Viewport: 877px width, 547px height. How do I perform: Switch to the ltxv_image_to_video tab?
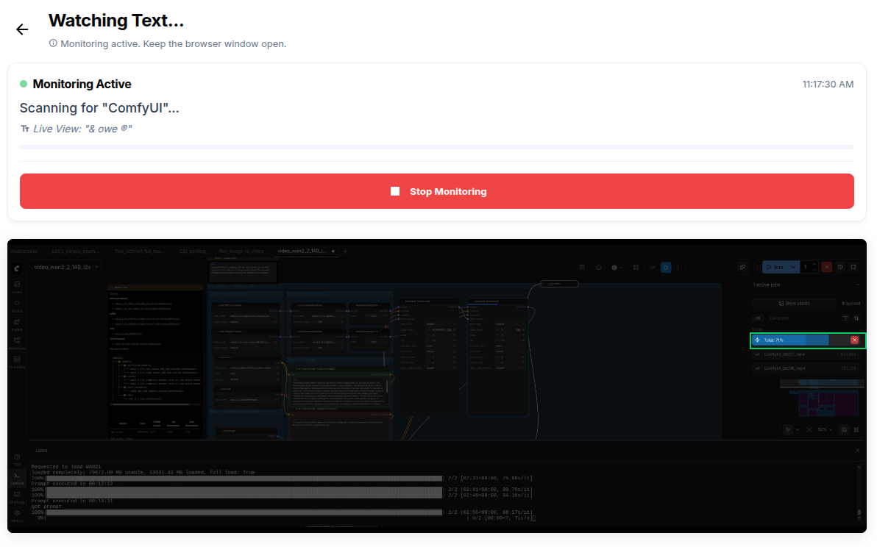(241, 251)
